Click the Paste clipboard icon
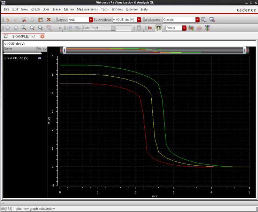Screen dimensions: 258x212 [40, 20]
